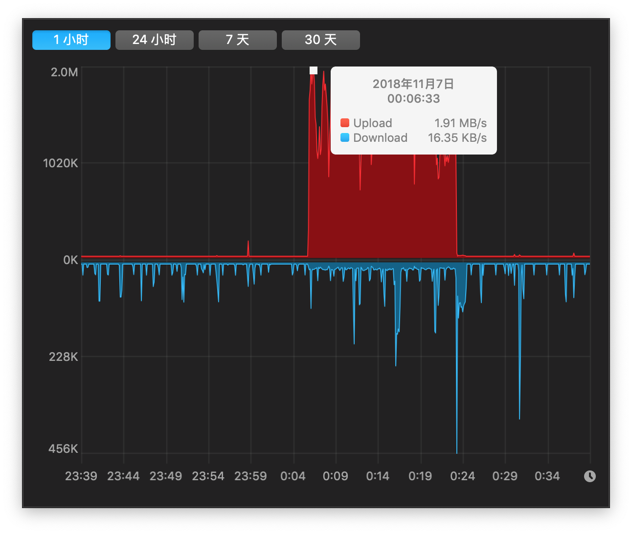Click the red Upload legend swatch
Image resolution: width=632 pixels, height=534 pixels.
pos(345,123)
